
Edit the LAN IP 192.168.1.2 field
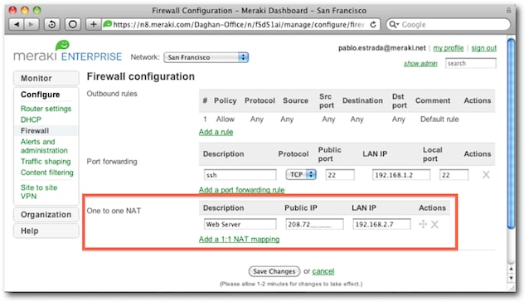tap(401, 175)
